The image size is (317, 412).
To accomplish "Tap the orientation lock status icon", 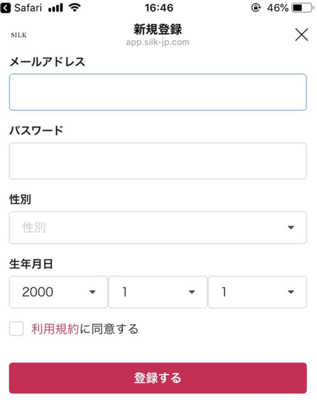I will pos(256,8).
